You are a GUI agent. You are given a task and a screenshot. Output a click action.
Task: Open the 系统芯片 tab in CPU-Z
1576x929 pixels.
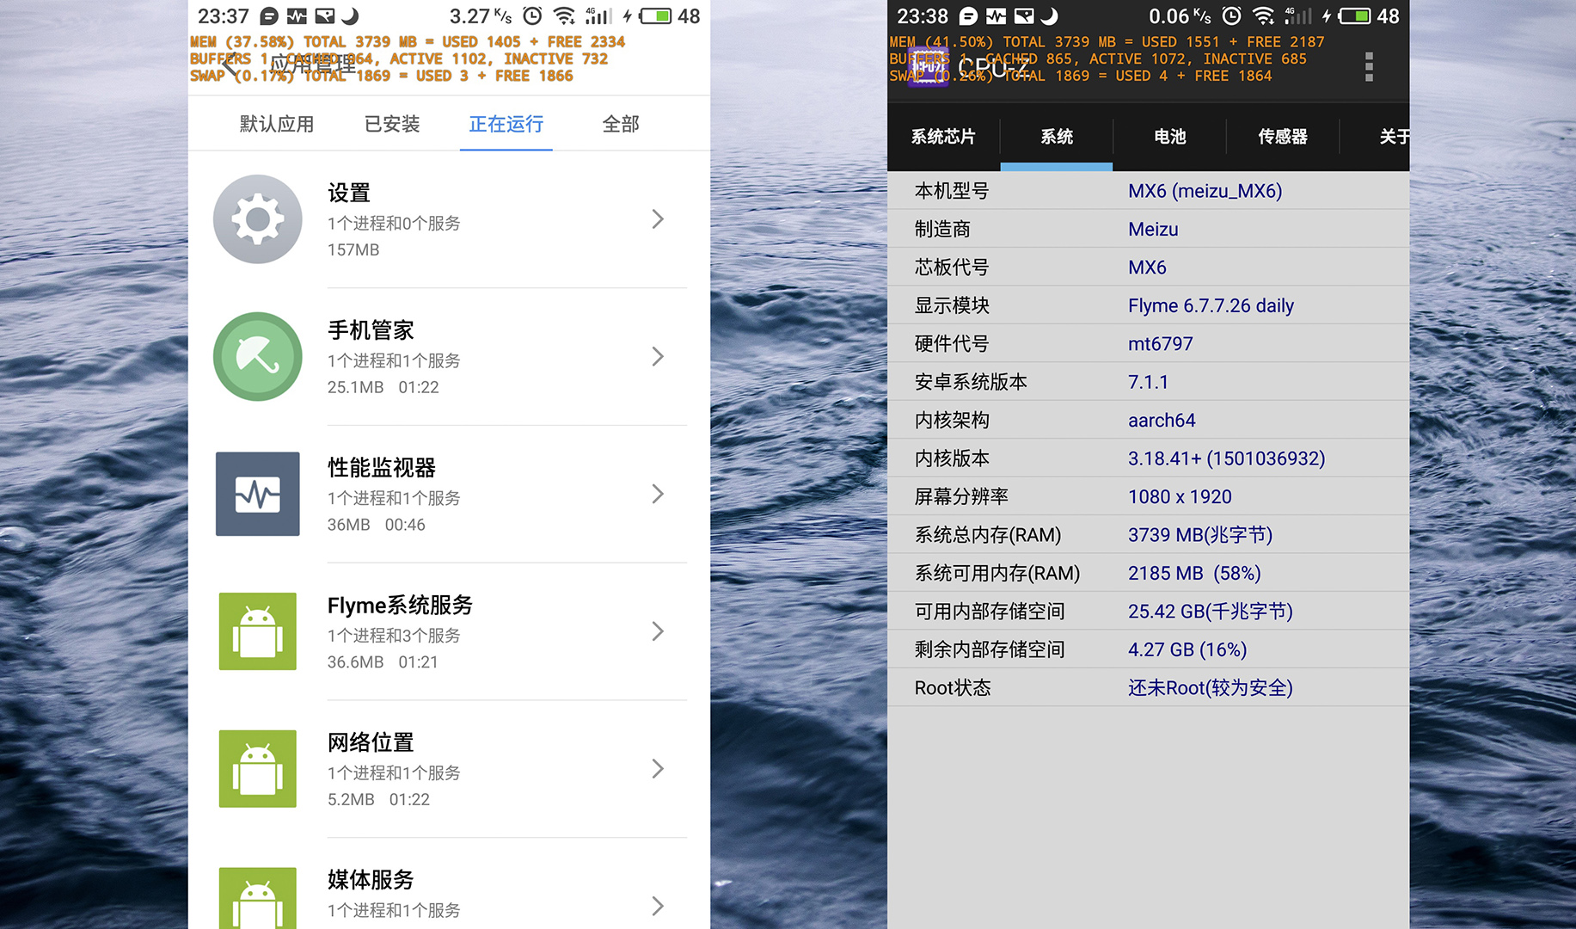[x=943, y=137]
